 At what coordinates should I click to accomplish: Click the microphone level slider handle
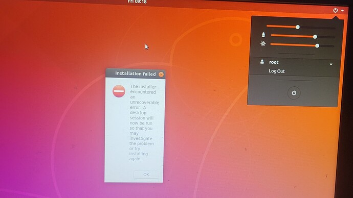coord(315,37)
